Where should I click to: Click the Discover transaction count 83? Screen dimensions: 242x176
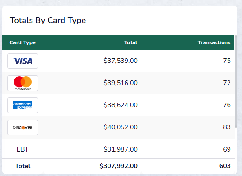coord(227,127)
